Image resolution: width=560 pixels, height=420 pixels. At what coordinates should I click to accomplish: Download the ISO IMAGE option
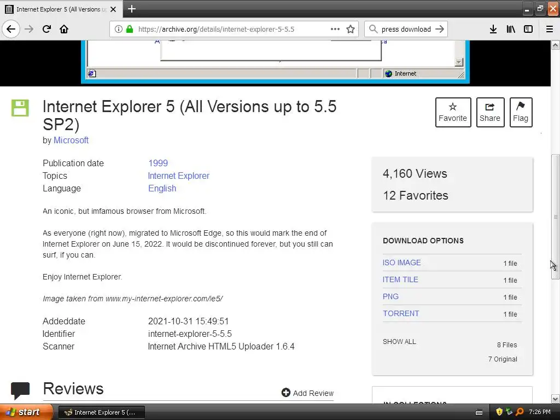tap(402, 262)
